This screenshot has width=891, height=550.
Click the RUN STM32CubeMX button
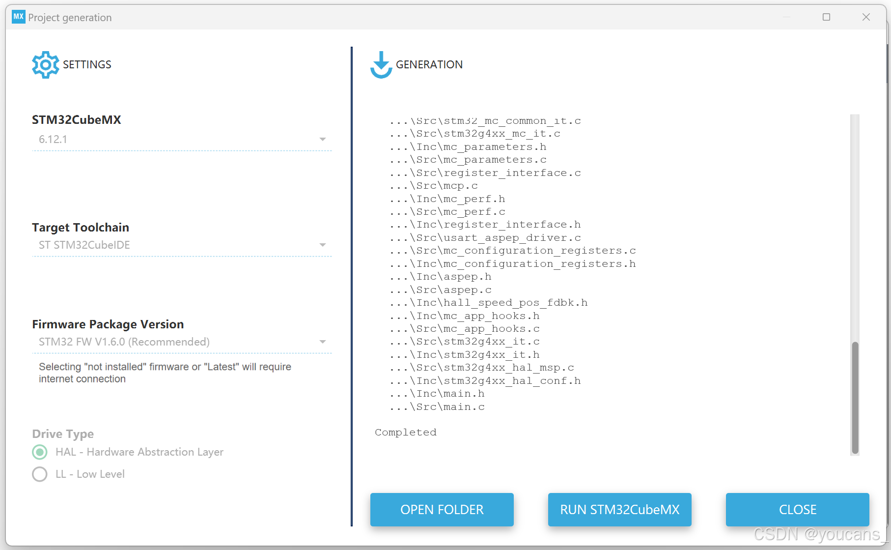tap(620, 510)
